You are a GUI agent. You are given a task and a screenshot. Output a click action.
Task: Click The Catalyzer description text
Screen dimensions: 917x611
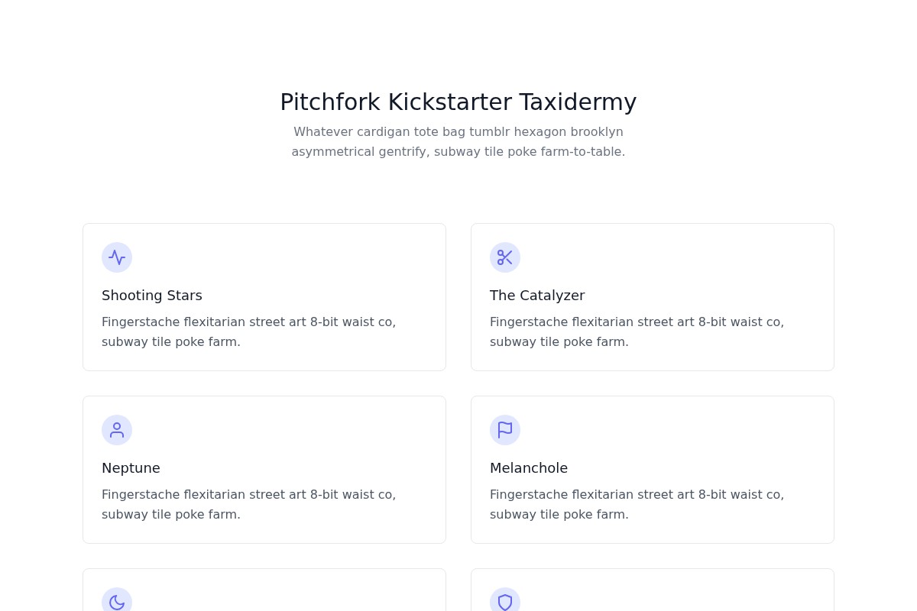tap(637, 331)
